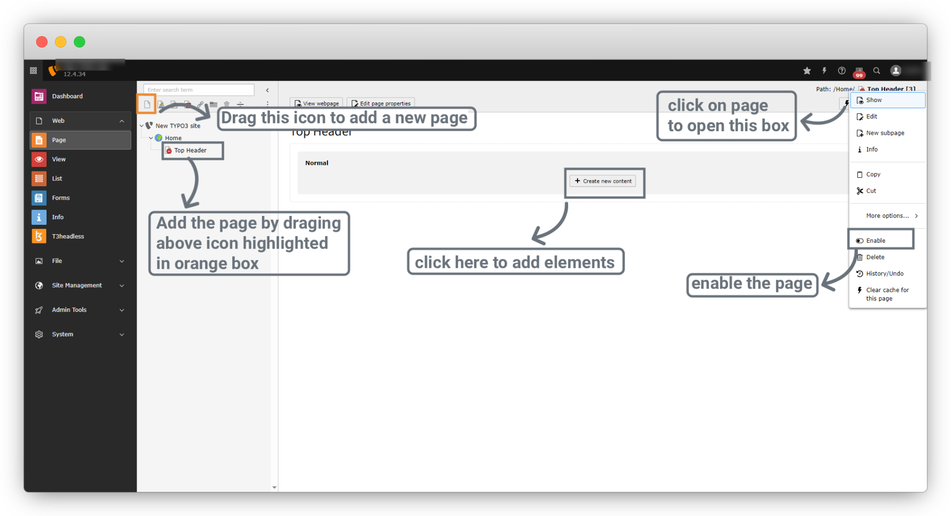This screenshot has height=516, width=951.
Task: Open the View module in sidebar
Action: coord(59,159)
